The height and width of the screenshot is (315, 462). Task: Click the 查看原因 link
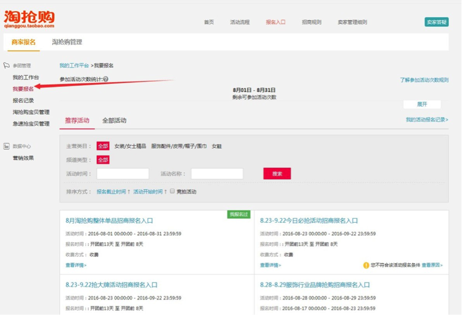pos(432,265)
